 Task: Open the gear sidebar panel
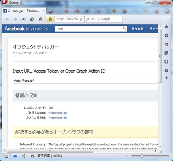(166, 36)
